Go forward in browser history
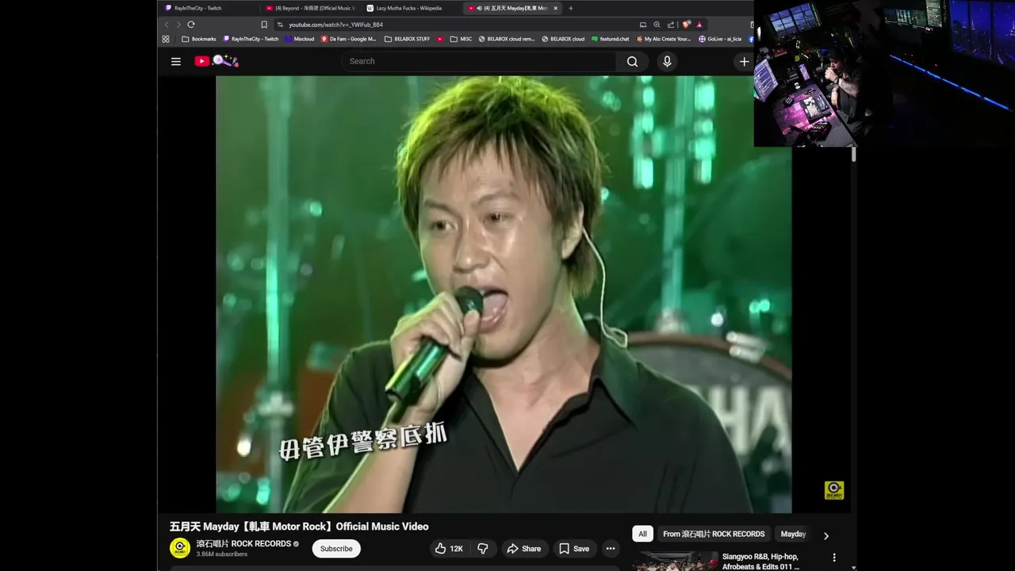 pos(178,25)
